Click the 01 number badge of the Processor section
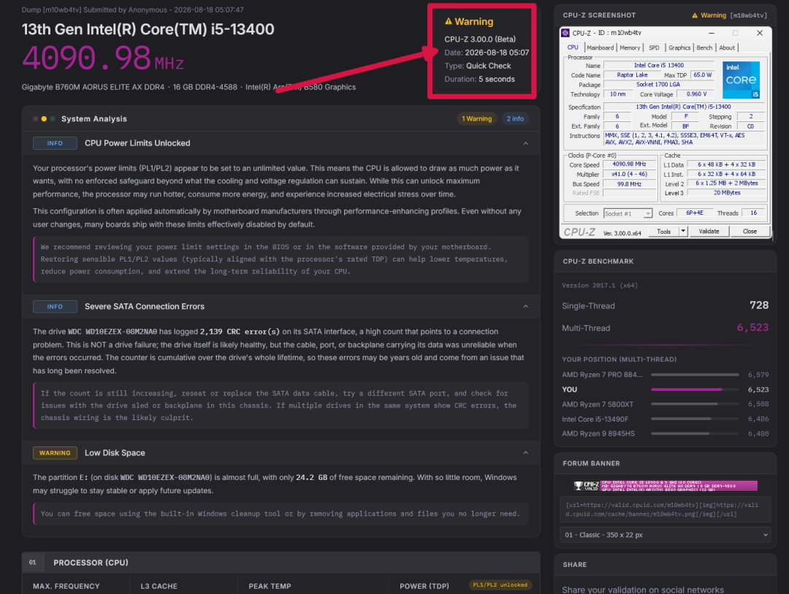 click(33, 563)
